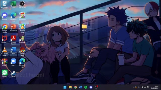Click the sync status tray icon
This screenshot has height=90, width=161.
pos(136,87)
